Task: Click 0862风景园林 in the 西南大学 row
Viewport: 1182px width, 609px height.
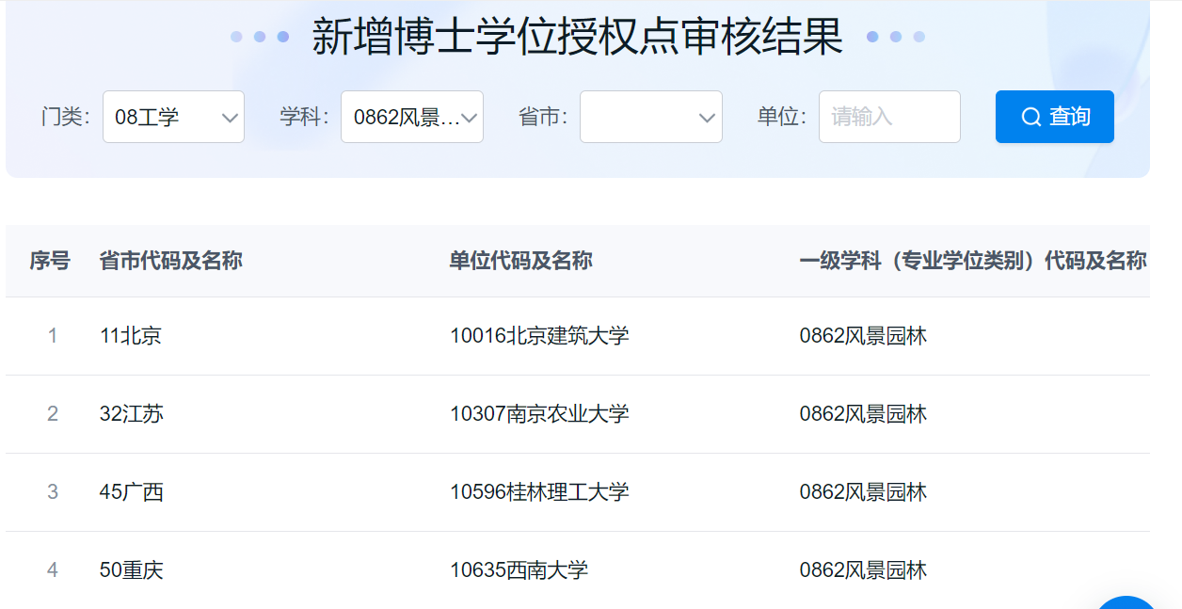Action: click(863, 569)
